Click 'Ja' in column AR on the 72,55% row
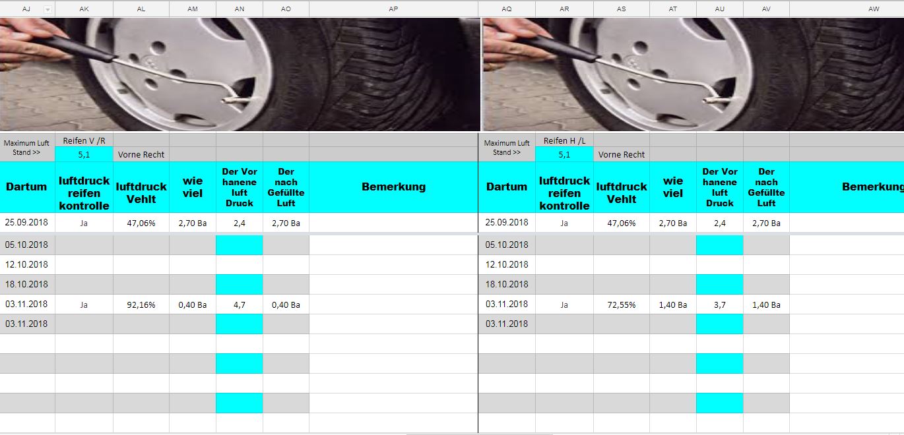 (x=564, y=304)
